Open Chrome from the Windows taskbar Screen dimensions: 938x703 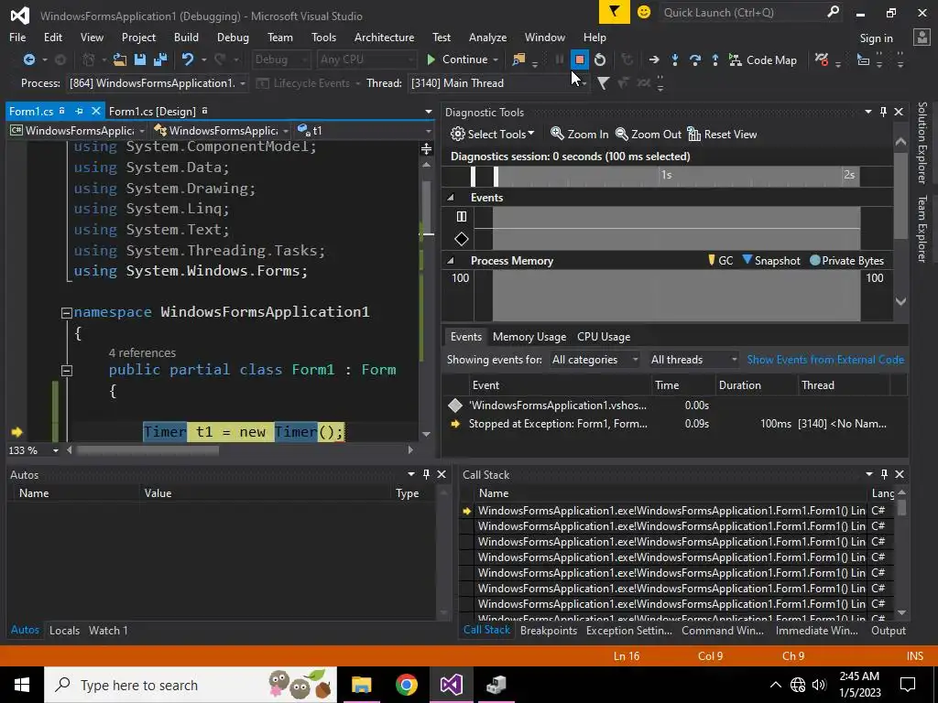coord(406,685)
